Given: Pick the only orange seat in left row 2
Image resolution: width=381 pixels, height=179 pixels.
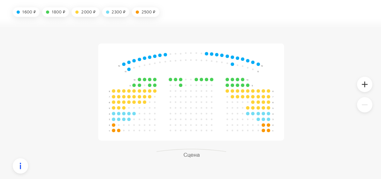Looking at the screenshot, I should pos(113,125).
